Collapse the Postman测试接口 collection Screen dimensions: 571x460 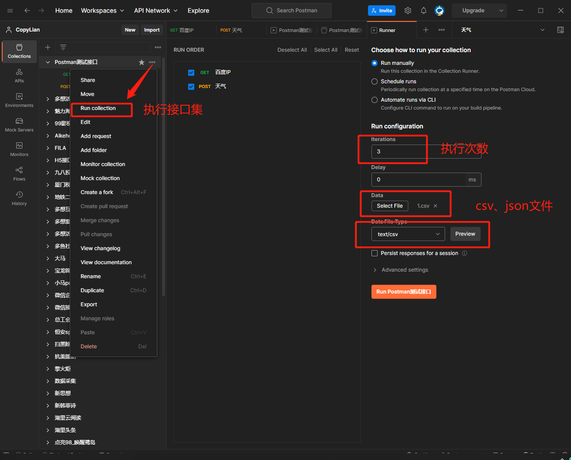point(48,62)
